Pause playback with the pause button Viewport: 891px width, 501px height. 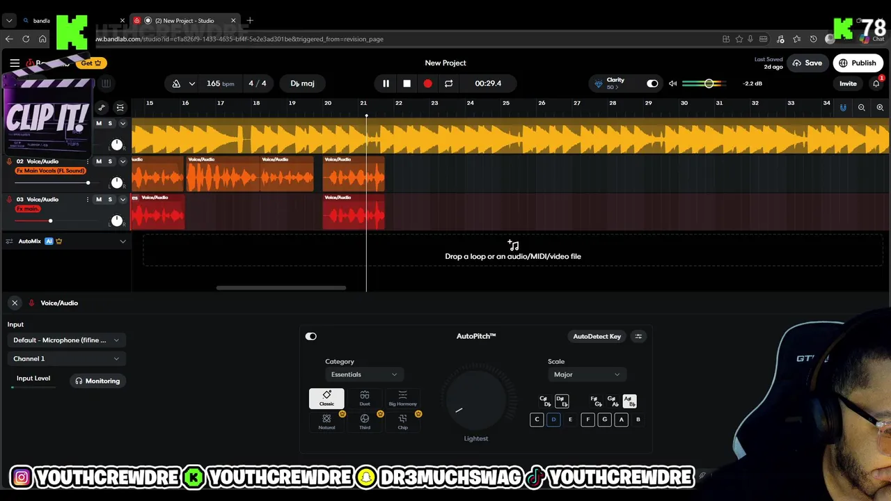click(386, 83)
